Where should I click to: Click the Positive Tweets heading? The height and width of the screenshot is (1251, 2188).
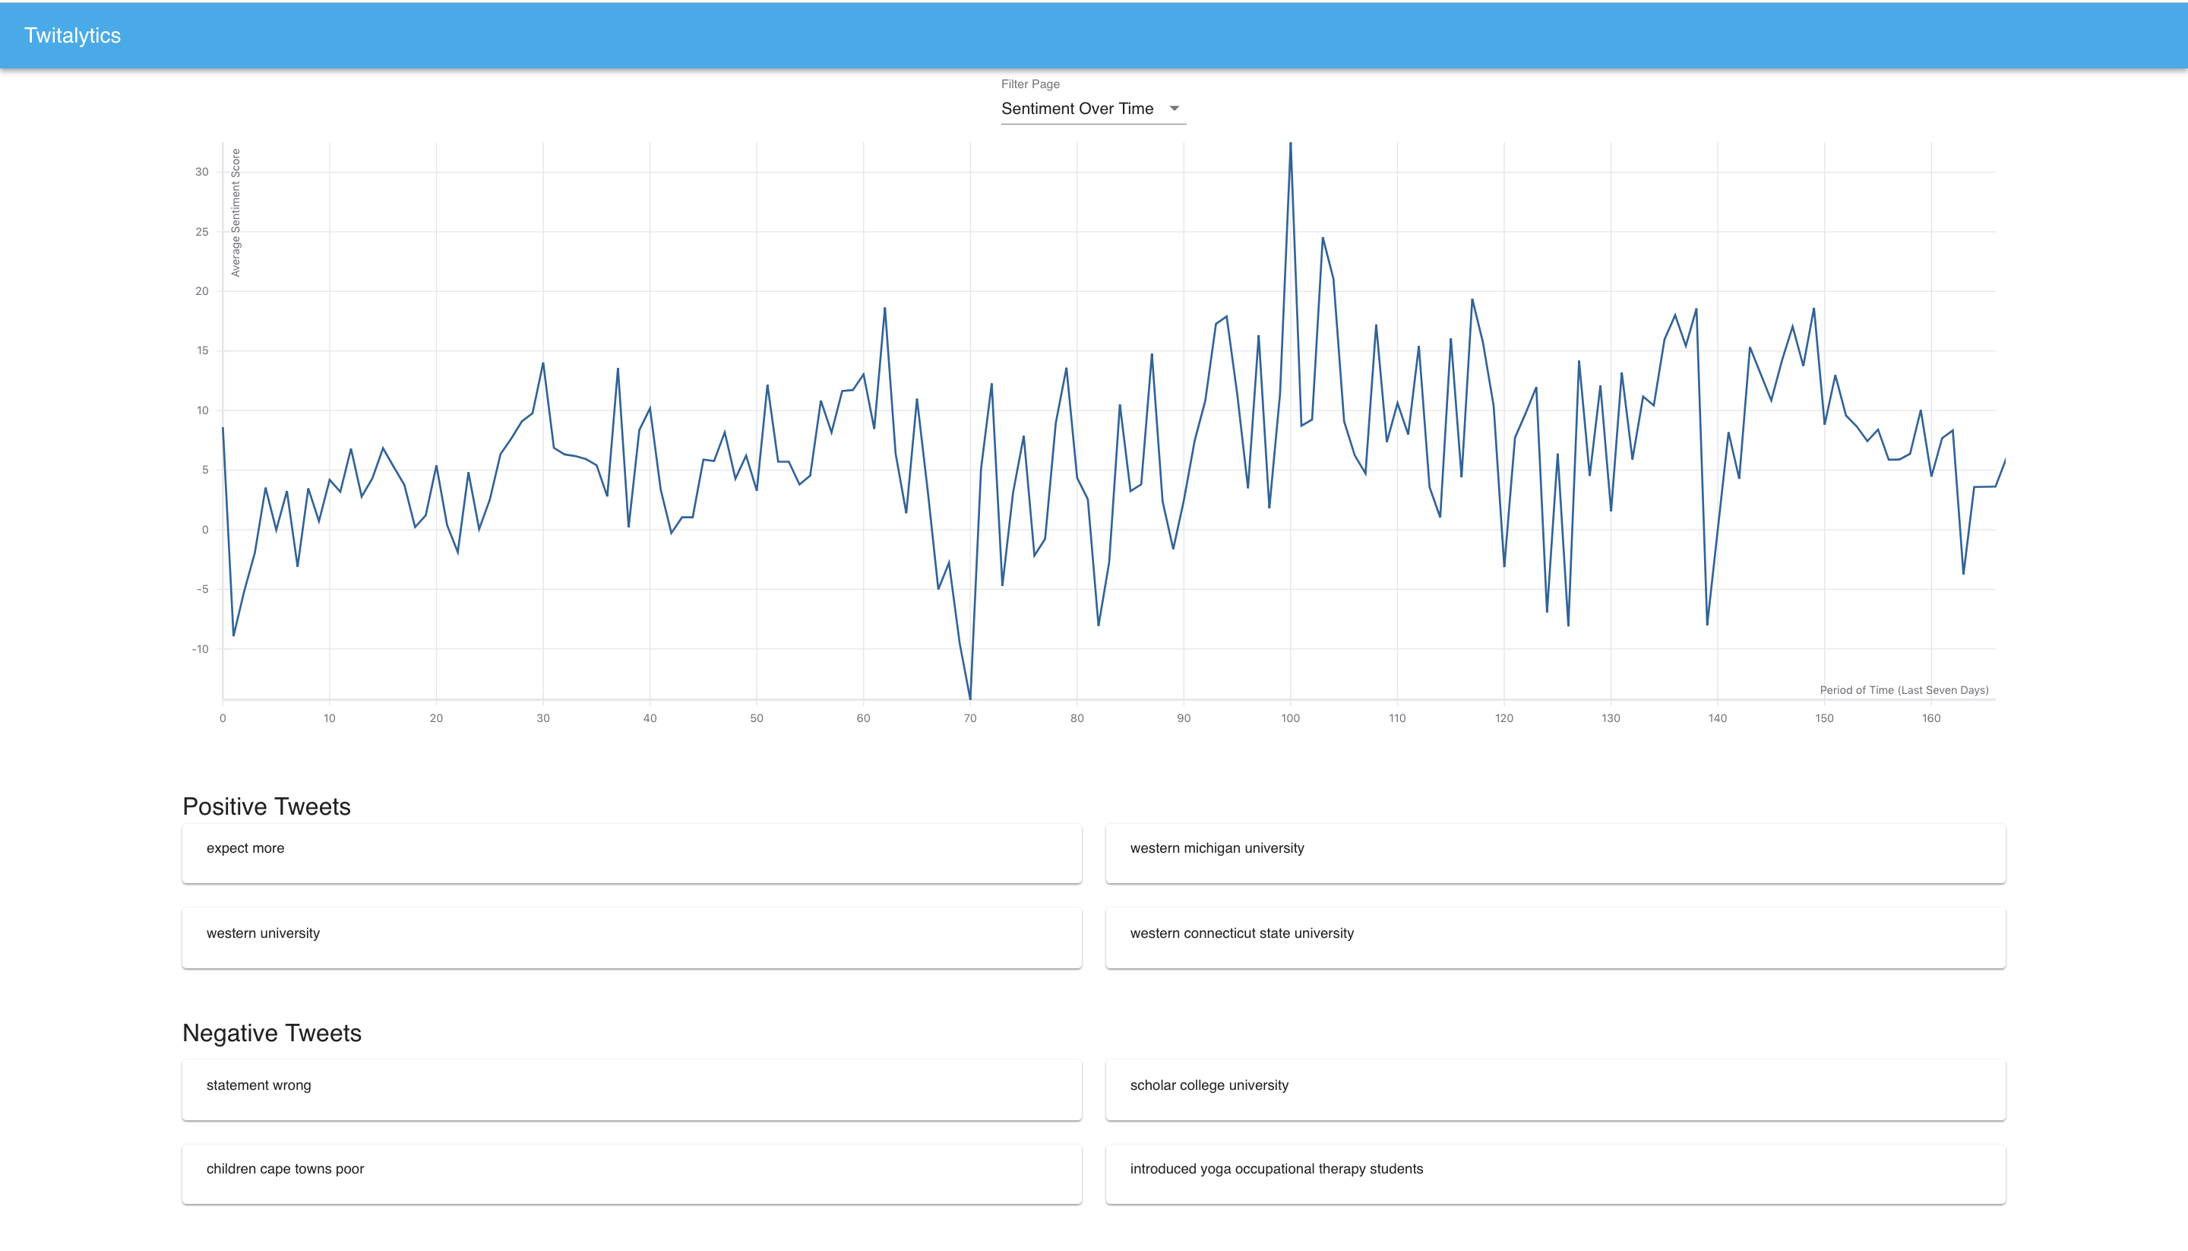[x=266, y=806]
